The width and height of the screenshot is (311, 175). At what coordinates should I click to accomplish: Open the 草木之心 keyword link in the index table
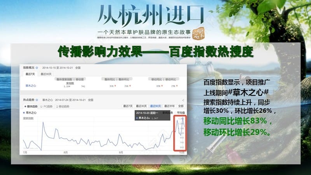[31, 86]
